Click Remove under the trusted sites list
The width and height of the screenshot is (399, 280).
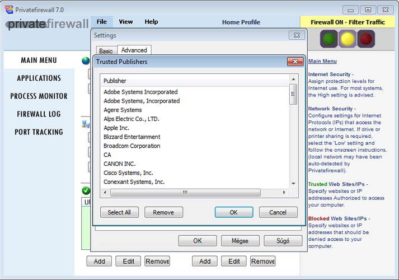pyautogui.click(x=157, y=262)
